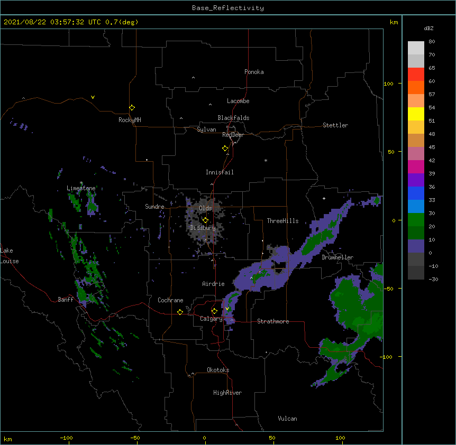Click the yellow V marker northwest of RockyMH
Screen dimensions: 456x445
coord(93,97)
